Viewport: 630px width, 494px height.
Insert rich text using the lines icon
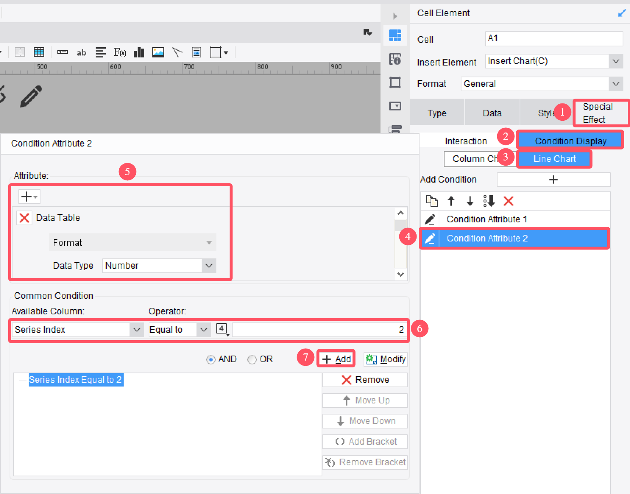[x=100, y=52]
